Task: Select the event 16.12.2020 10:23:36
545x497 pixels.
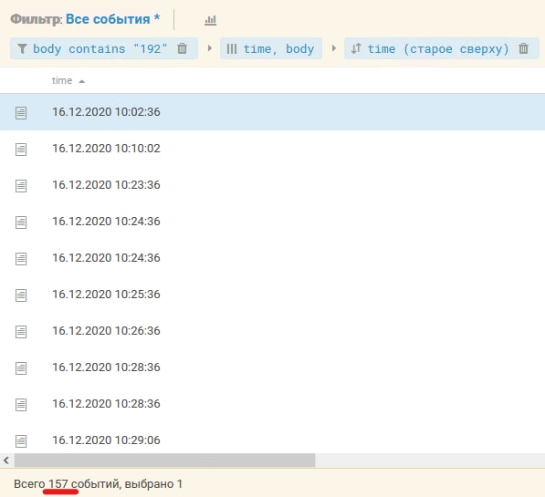Action: coord(272,185)
